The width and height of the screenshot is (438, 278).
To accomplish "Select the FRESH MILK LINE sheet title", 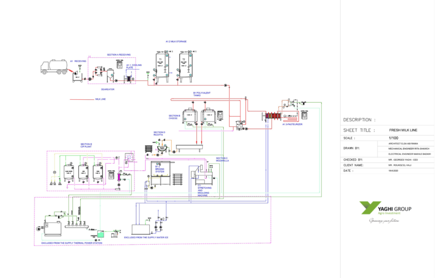I will [x=404, y=130].
